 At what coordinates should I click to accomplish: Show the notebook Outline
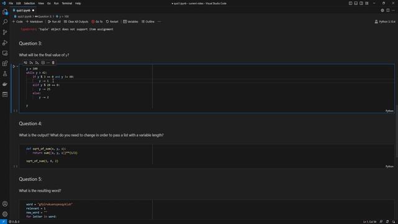[148, 22]
